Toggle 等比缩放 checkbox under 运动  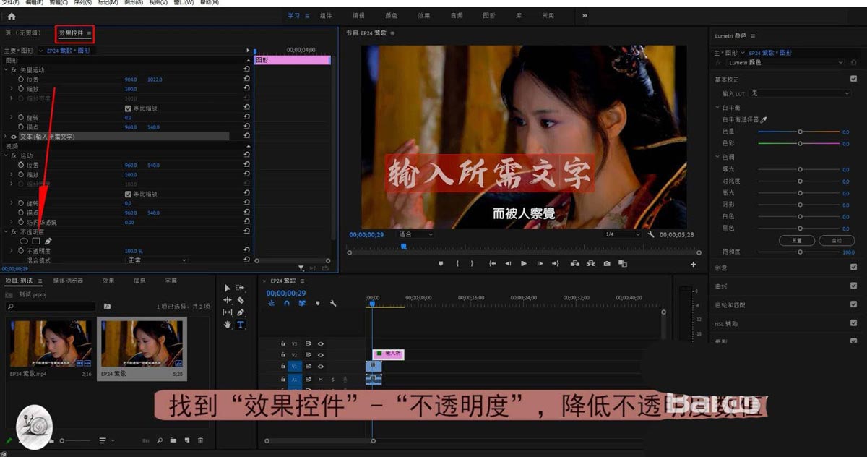tap(129, 194)
